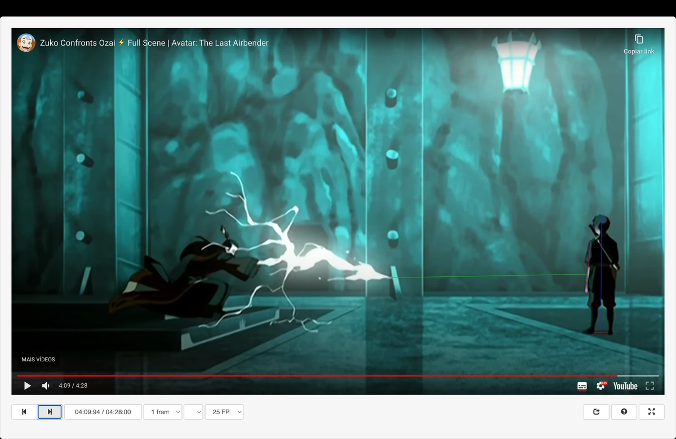Play the video

[27, 386]
